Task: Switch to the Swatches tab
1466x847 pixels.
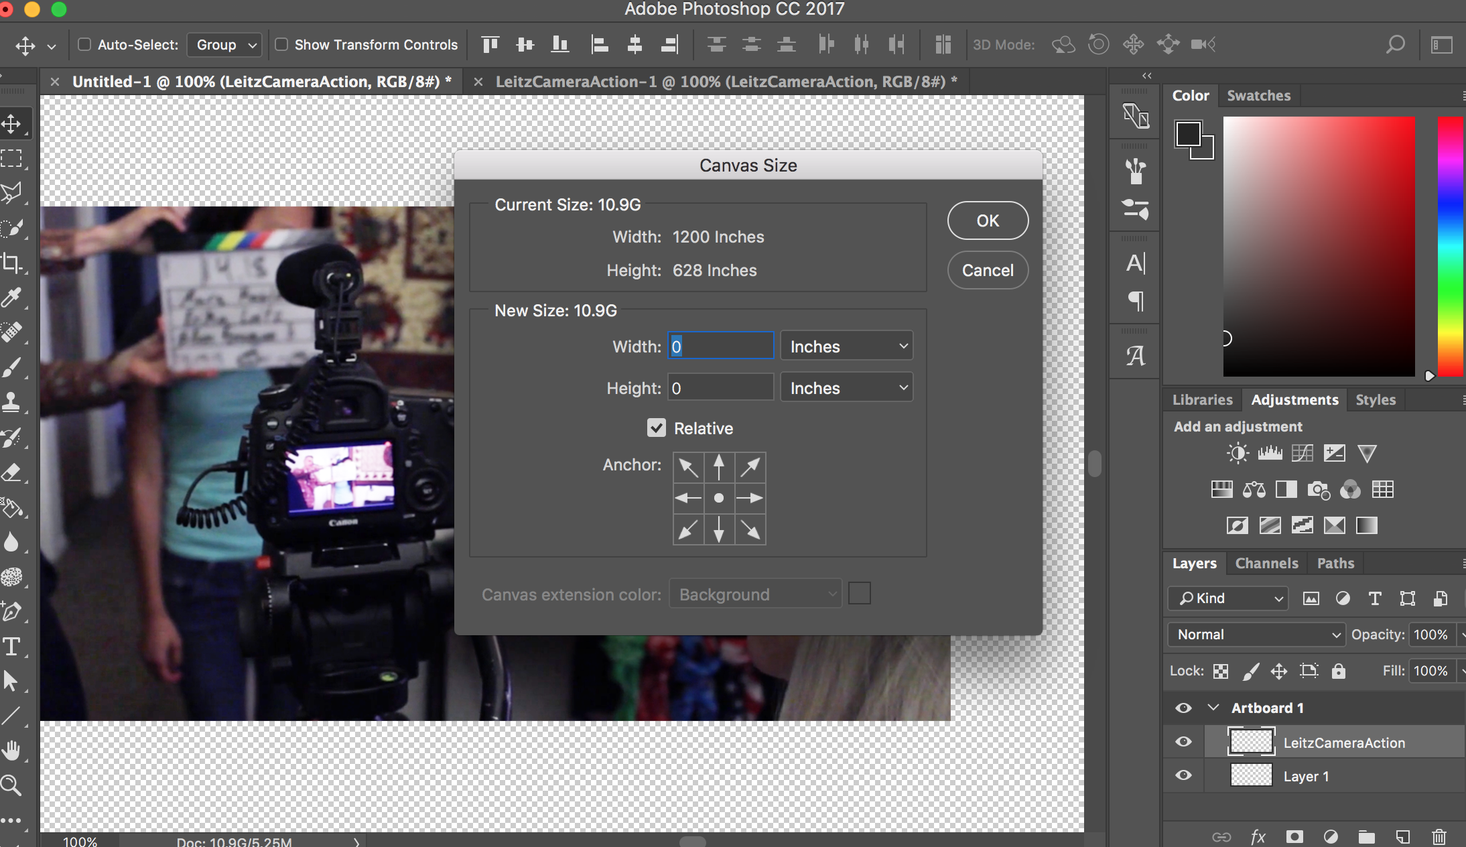Action: [x=1258, y=94]
